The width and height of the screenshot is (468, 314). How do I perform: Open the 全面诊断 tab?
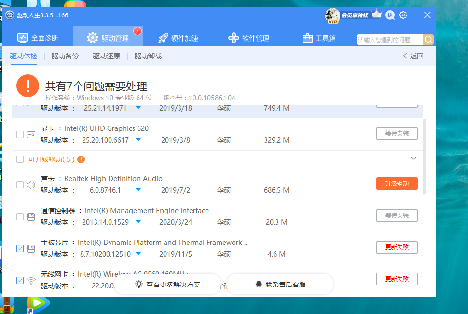point(38,38)
